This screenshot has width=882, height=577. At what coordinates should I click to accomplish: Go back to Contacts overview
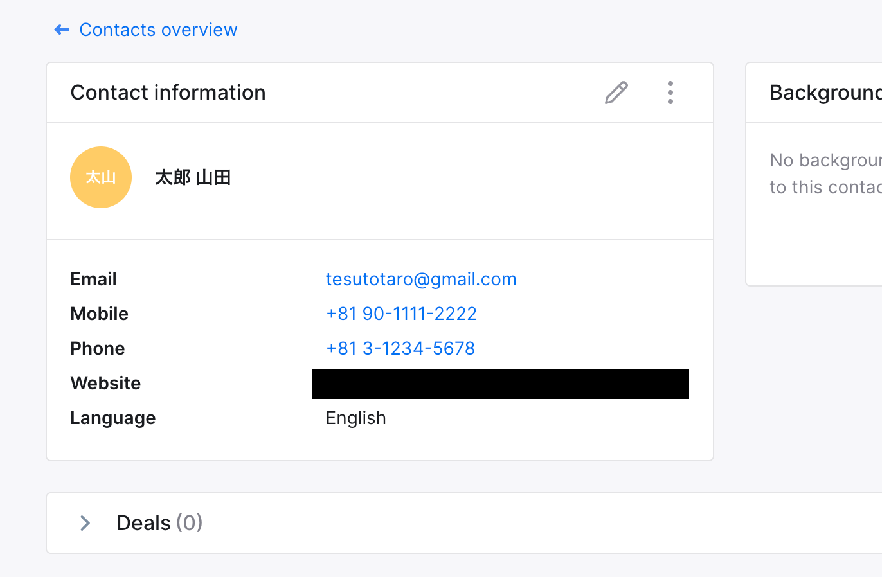pyautogui.click(x=158, y=30)
